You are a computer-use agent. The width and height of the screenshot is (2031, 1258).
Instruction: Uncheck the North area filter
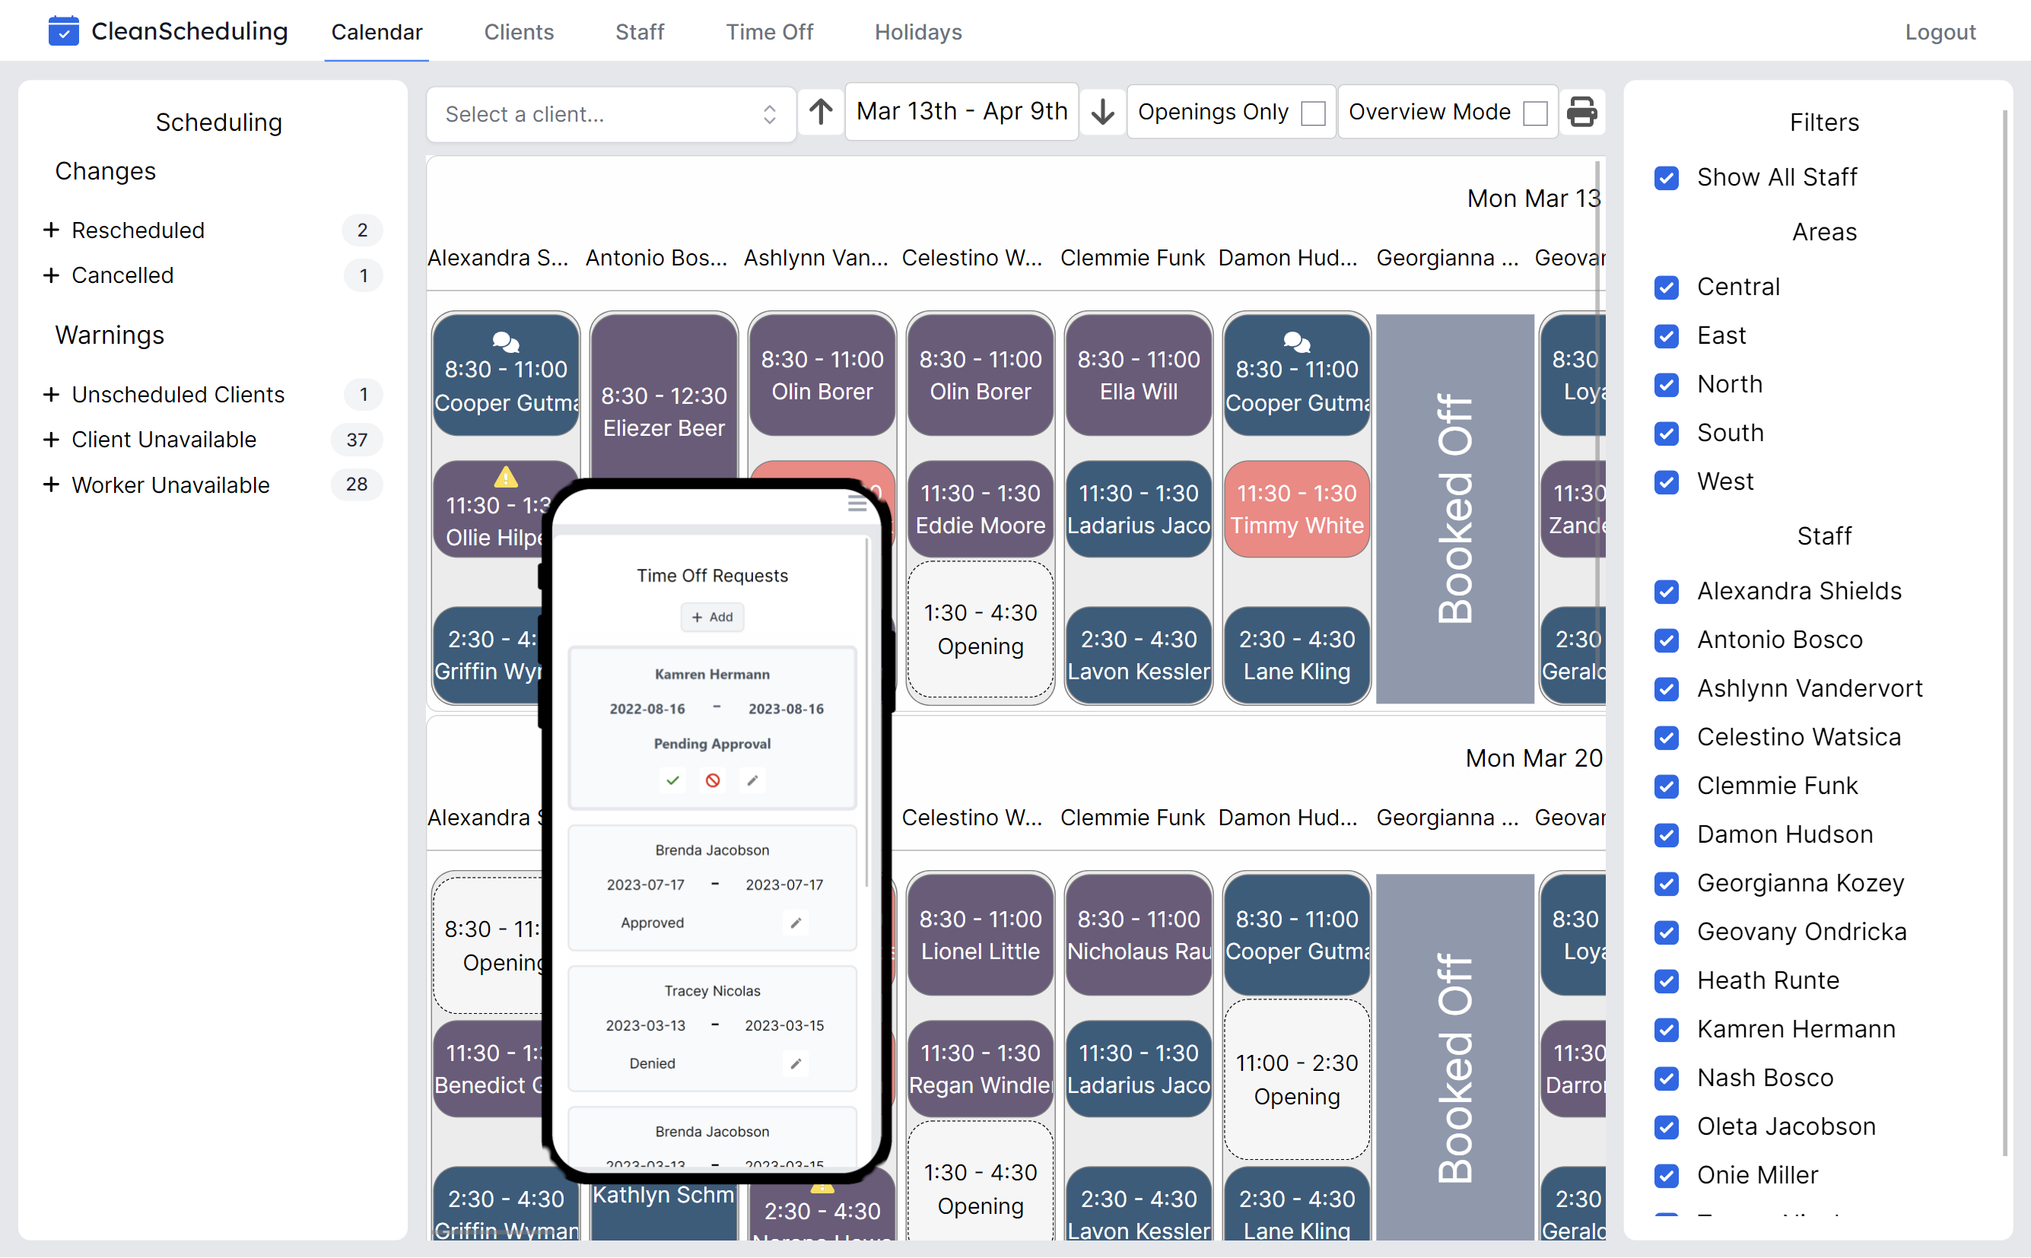point(1666,384)
